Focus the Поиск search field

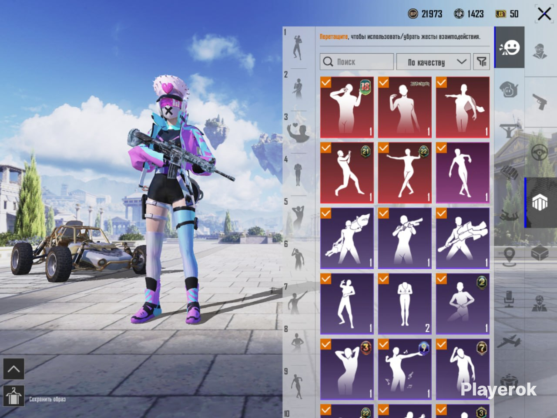[357, 62]
